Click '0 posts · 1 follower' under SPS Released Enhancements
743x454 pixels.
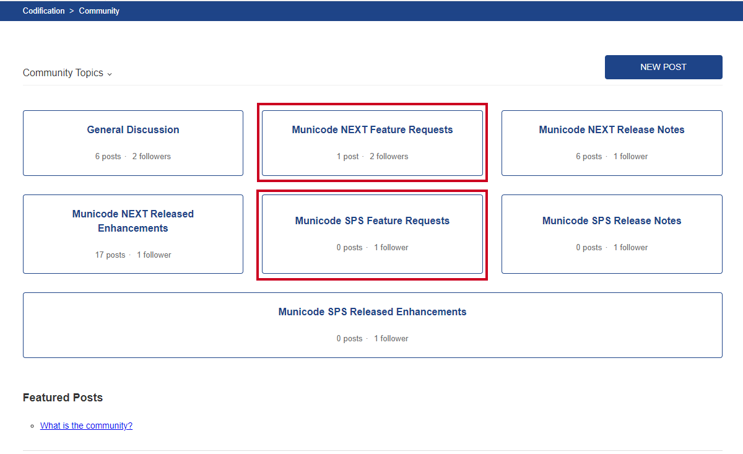[x=372, y=338]
